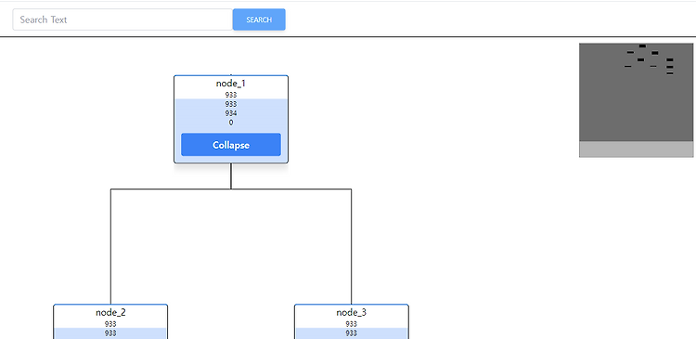Click first 933 value in node_2
This screenshot has width=696, height=339.
(x=110, y=324)
